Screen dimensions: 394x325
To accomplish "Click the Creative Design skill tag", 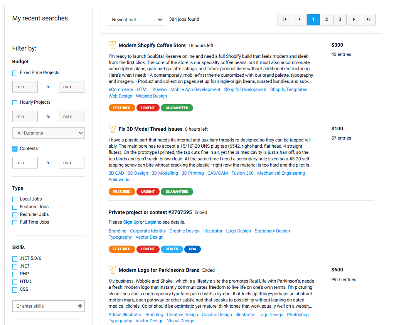I will [182, 315].
